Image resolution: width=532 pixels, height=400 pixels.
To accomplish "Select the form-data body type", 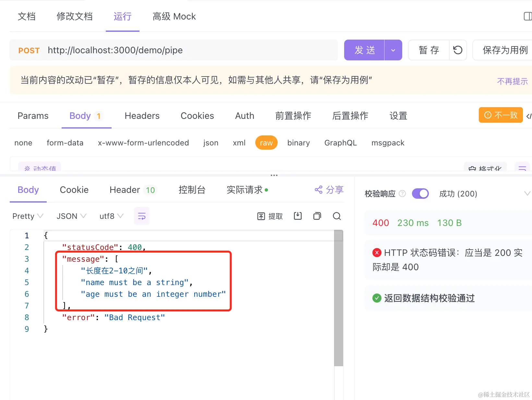I will (65, 143).
